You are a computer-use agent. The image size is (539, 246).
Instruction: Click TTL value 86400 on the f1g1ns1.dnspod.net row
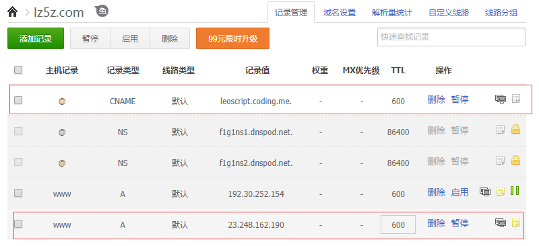tap(398, 132)
